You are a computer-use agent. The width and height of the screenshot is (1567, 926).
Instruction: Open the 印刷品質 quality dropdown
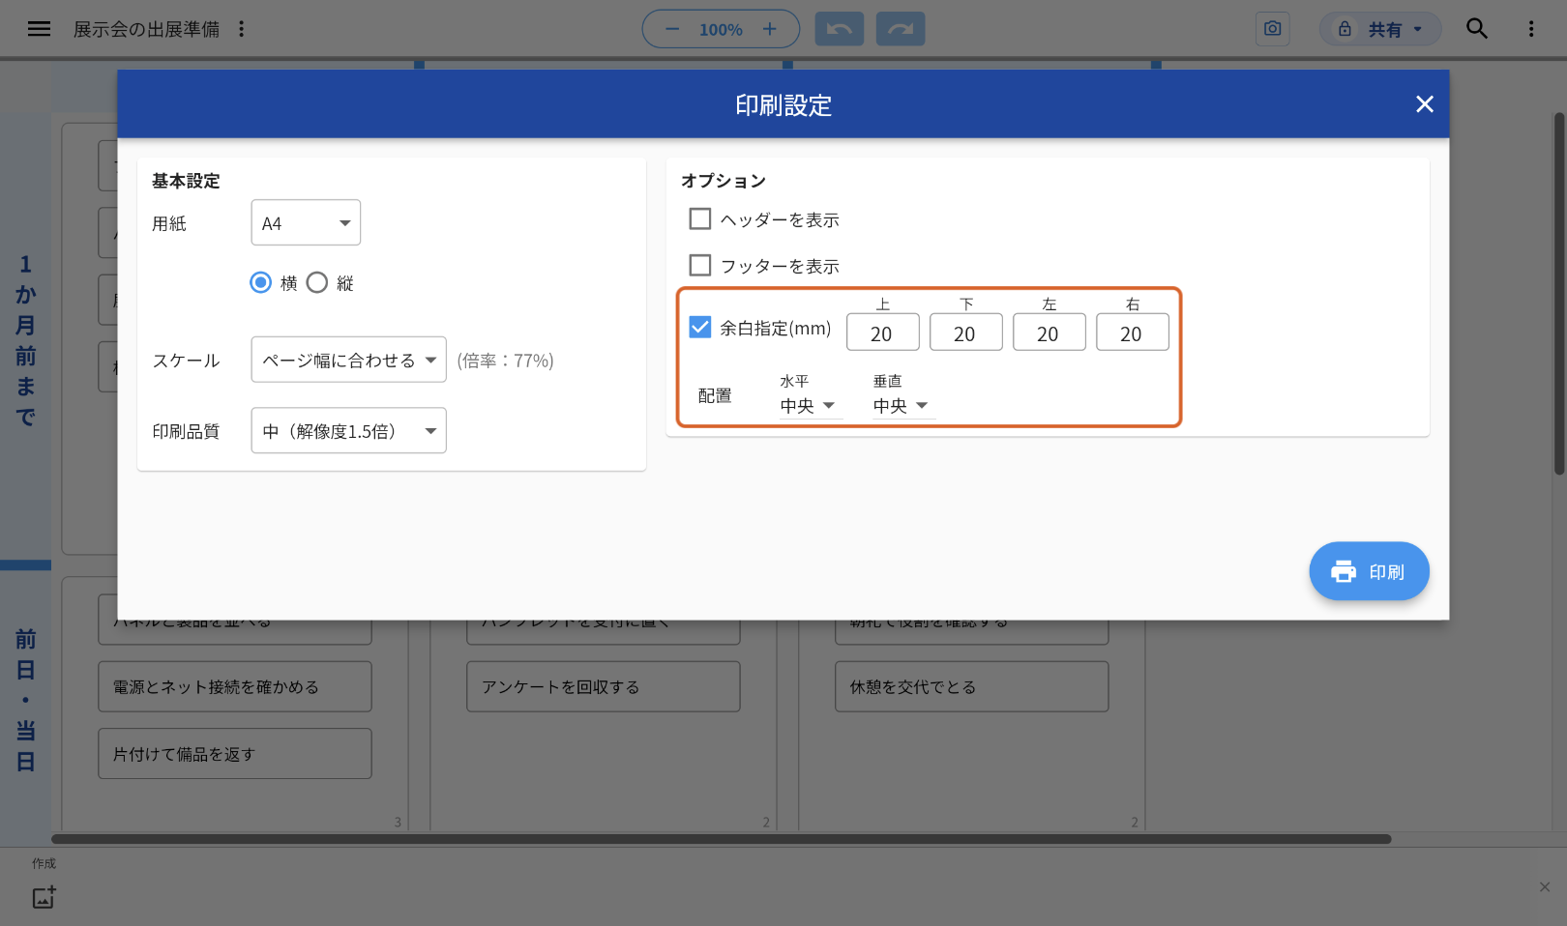click(x=349, y=431)
